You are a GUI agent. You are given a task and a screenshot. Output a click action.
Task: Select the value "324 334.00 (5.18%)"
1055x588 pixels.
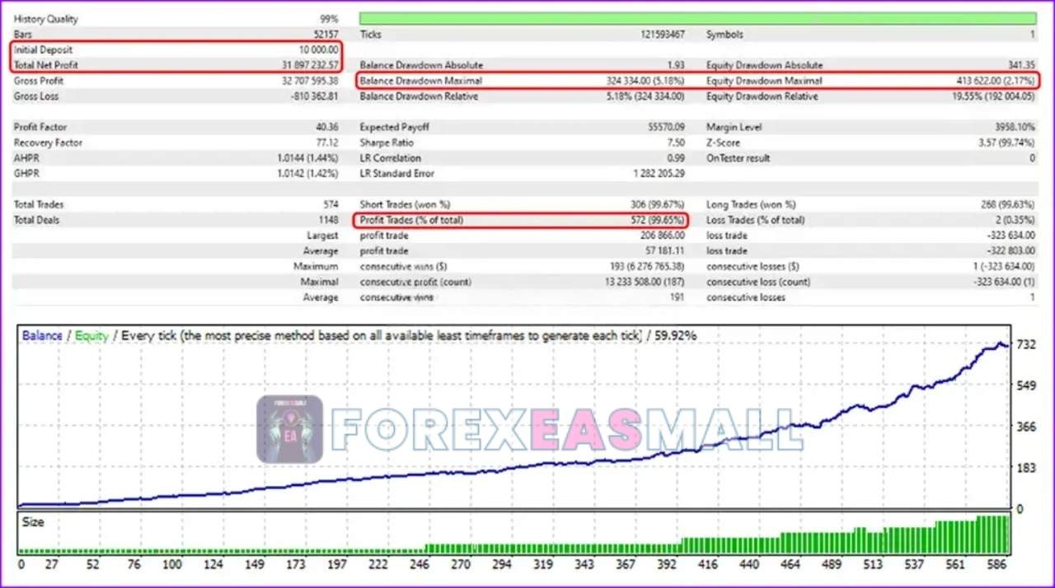pos(645,81)
